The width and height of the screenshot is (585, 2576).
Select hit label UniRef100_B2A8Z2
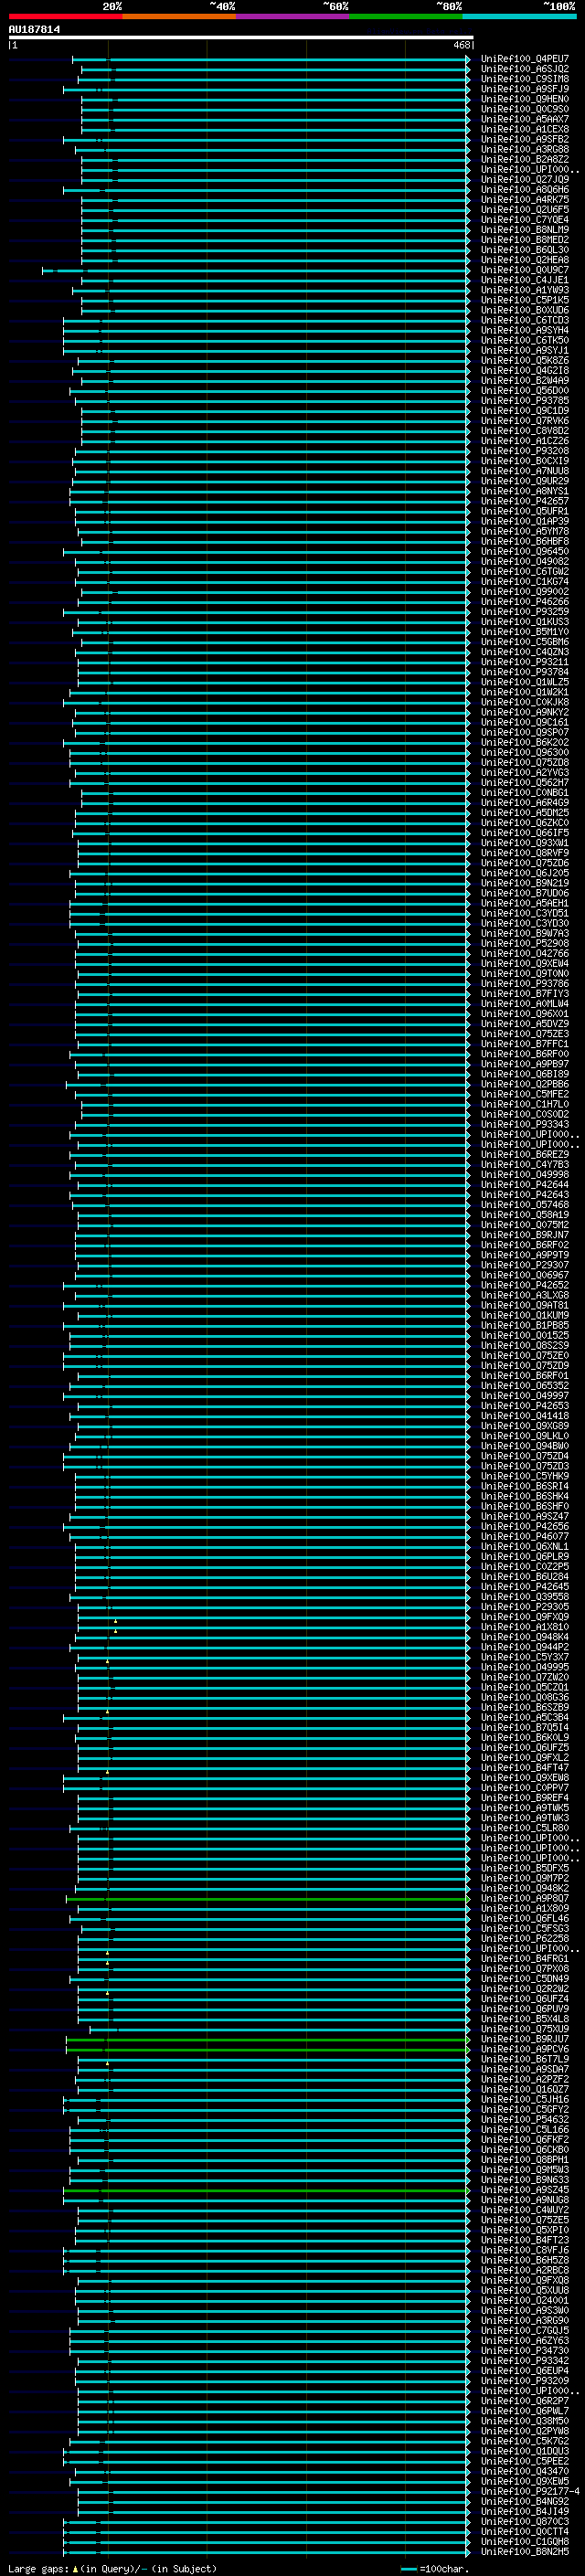(524, 159)
